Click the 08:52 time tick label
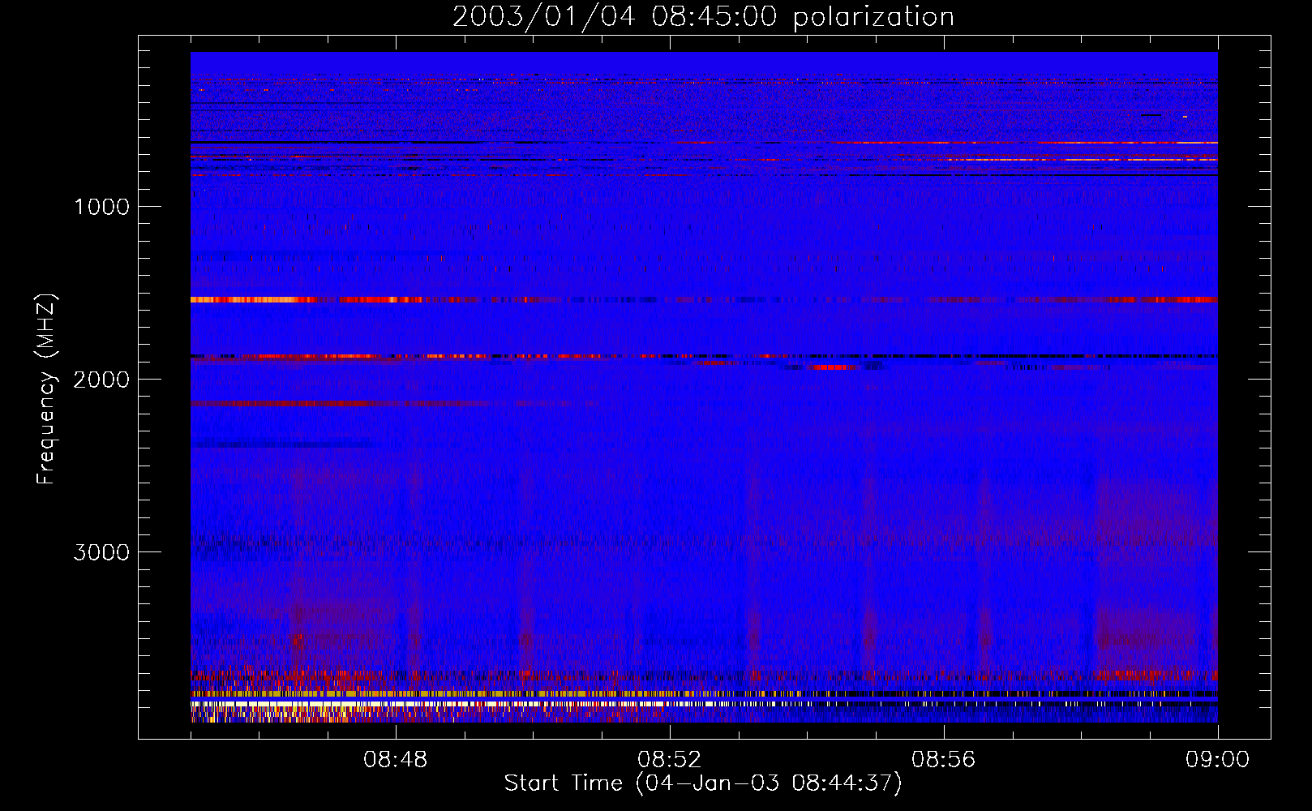The image size is (1312, 811). [670, 760]
